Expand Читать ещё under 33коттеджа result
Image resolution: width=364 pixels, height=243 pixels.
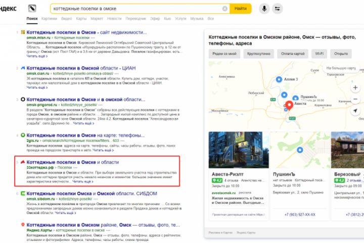pyautogui.click(x=83, y=181)
